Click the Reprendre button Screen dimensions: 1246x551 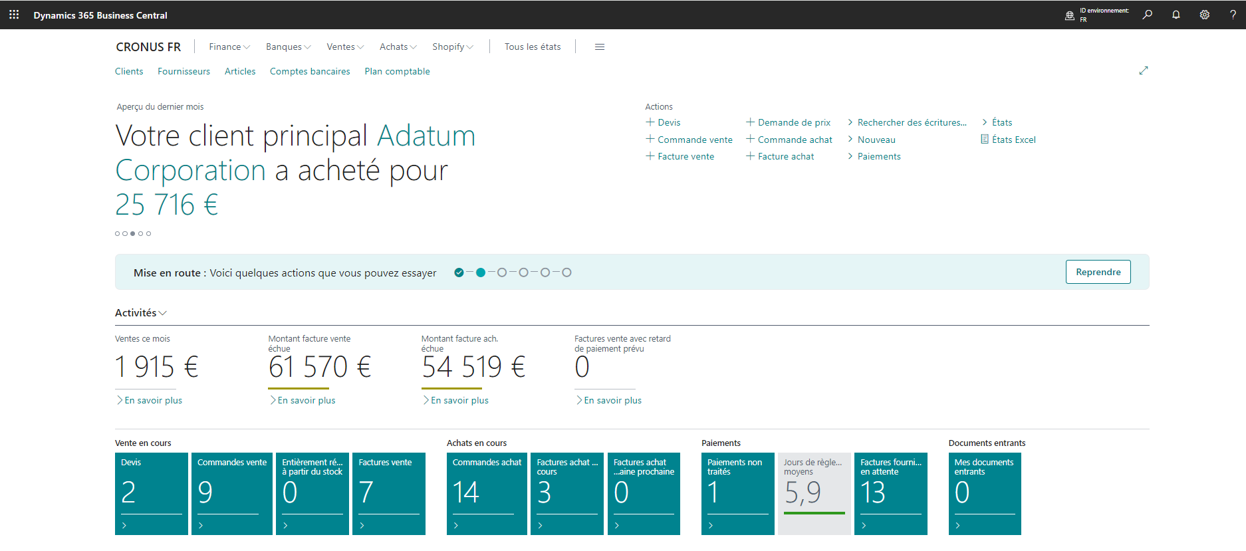1098,272
